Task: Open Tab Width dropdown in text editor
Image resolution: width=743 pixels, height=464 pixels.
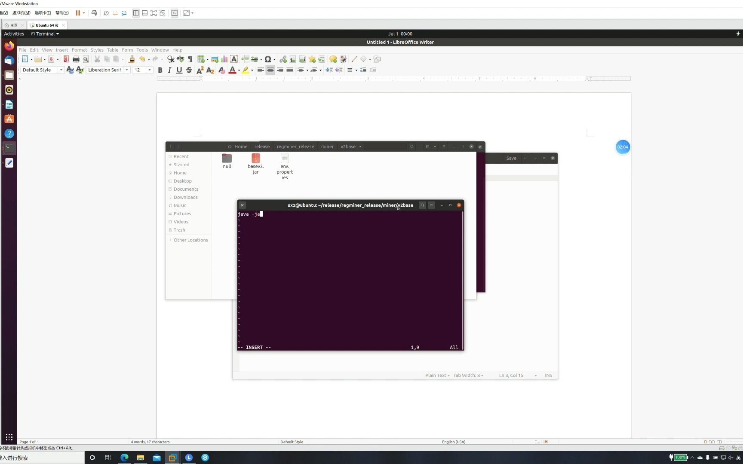Action: click(468, 375)
